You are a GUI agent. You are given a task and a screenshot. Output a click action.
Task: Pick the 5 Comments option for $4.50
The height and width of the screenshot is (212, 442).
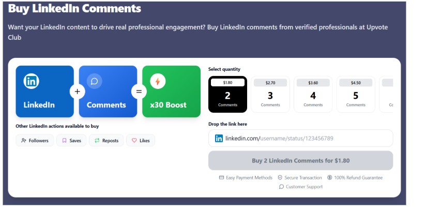356,94
